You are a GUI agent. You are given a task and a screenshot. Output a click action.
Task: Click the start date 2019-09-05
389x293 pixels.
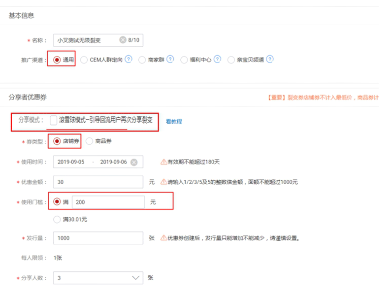click(x=72, y=162)
